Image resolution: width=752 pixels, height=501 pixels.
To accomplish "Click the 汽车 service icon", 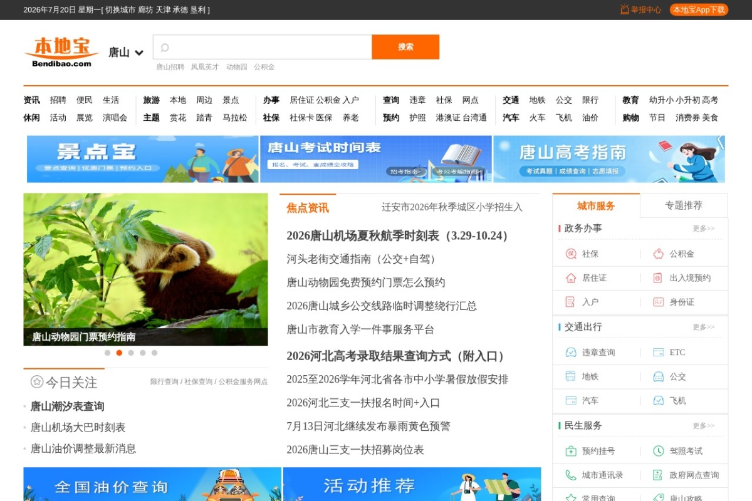I will [x=571, y=401].
